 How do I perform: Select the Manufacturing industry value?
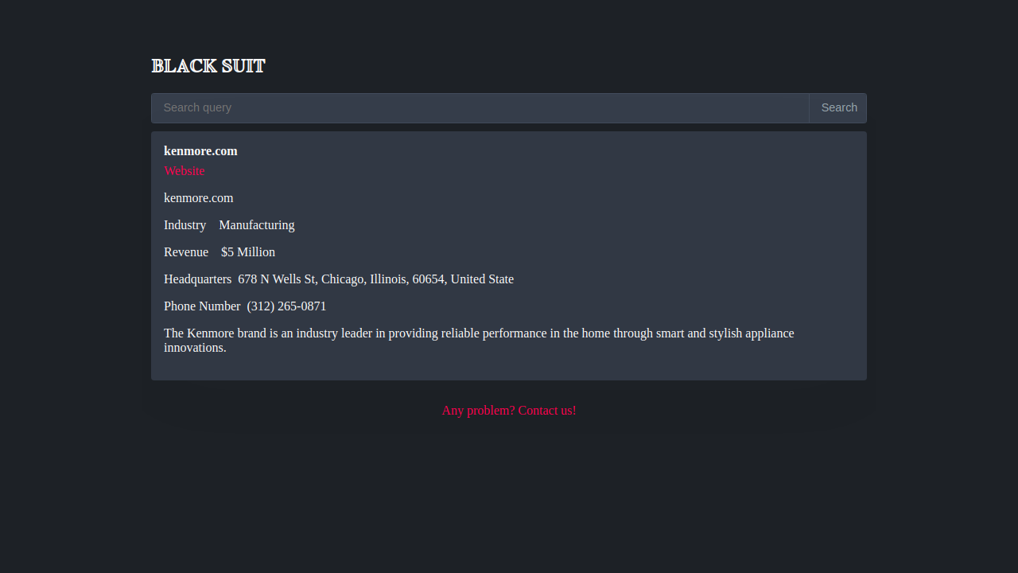coord(256,225)
